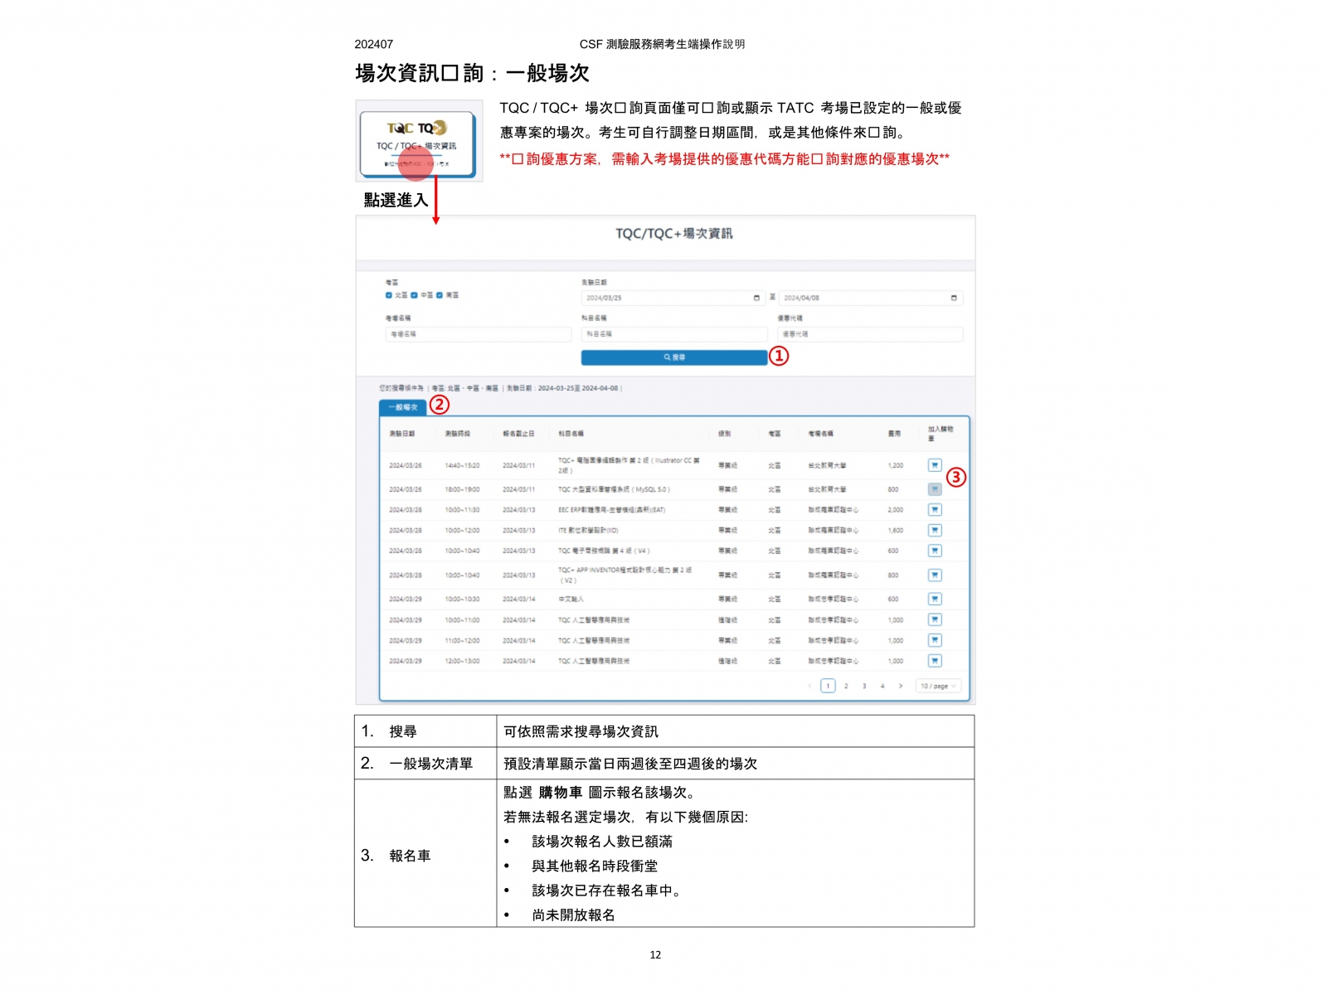Click the TQC 大型資料庫管理系統 (MySQL 5.0) subject

pyautogui.click(x=614, y=489)
